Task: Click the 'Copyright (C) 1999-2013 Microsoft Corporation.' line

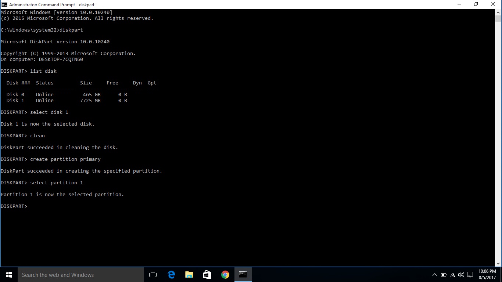Action: 68,53
